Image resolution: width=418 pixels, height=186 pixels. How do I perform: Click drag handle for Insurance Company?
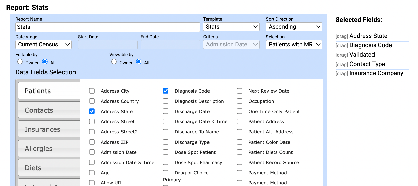click(341, 74)
